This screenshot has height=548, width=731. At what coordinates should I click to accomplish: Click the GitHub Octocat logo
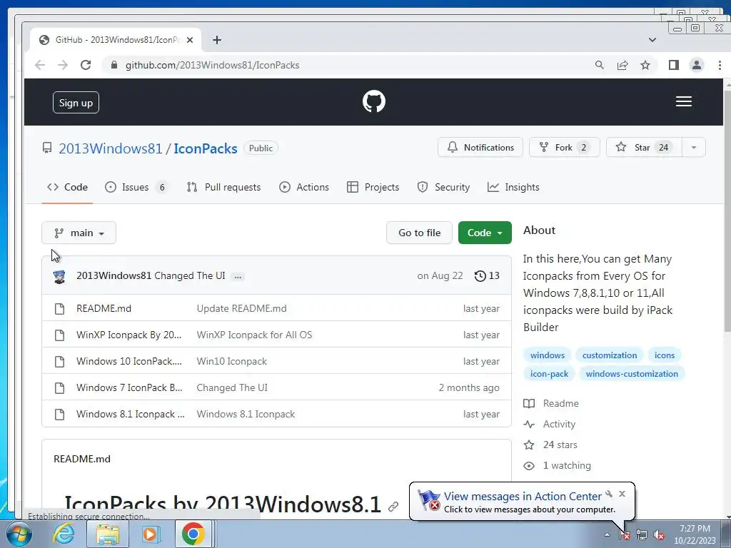[374, 101]
